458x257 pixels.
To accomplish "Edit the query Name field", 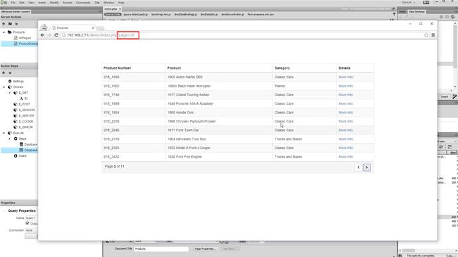I will pos(32,218).
